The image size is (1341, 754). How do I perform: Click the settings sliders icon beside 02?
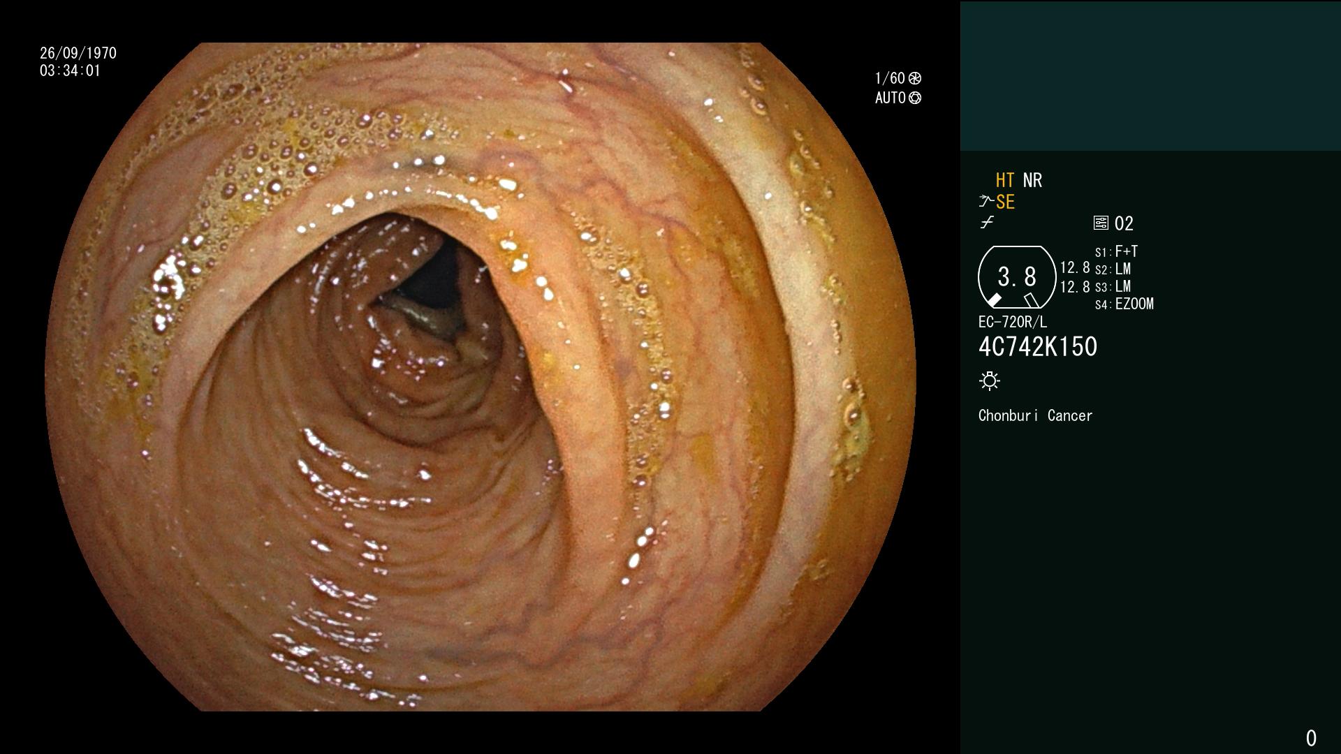click(1101, 223)
